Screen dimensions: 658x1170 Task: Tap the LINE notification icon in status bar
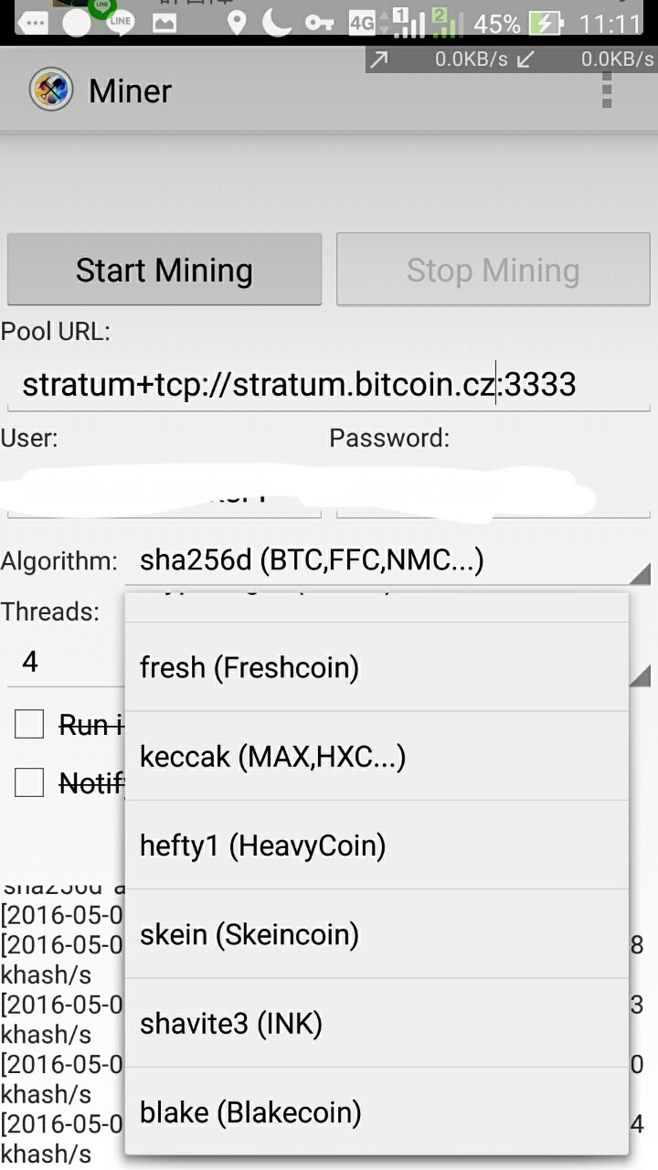119,23
